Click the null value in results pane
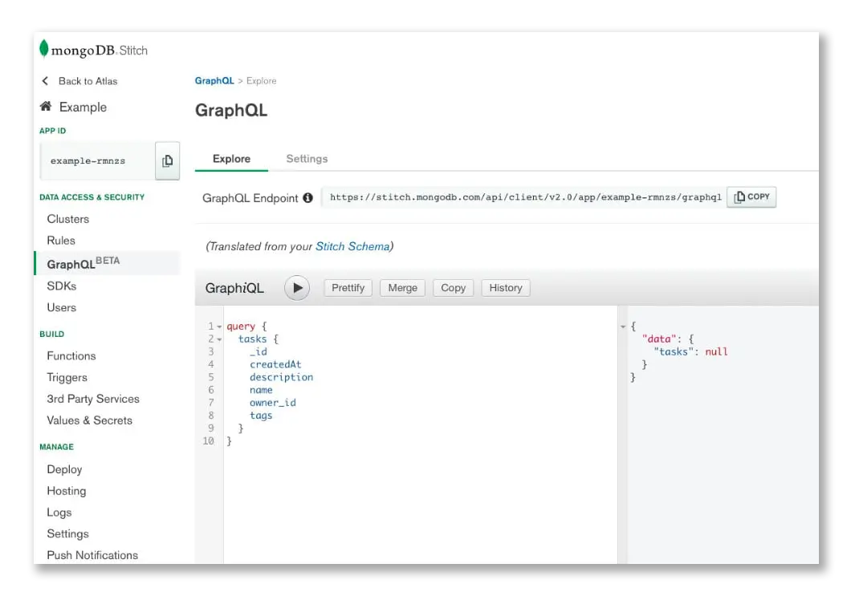851x596 pixels. pyautogui.click(x=716, y=352)
